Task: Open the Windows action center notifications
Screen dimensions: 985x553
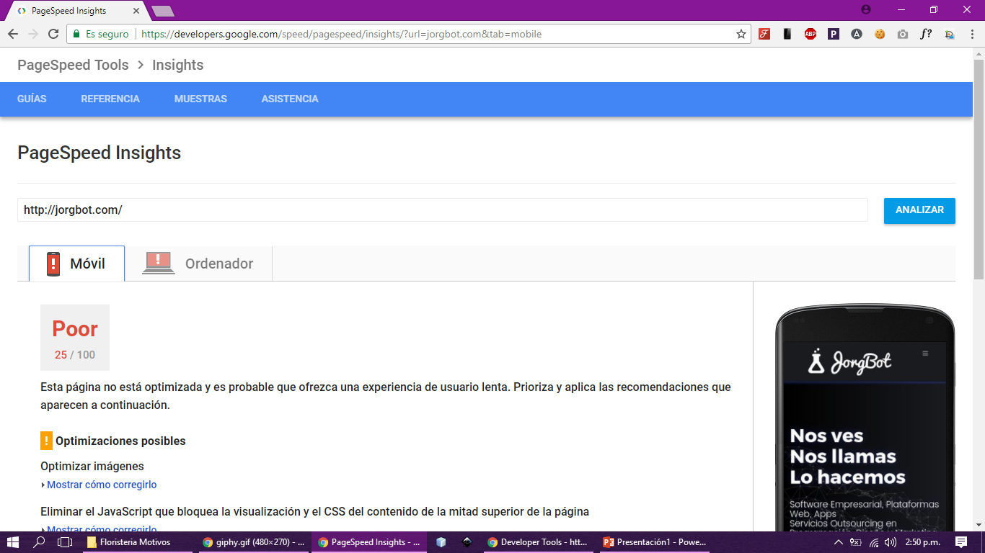Action: (x=961, y=542)
